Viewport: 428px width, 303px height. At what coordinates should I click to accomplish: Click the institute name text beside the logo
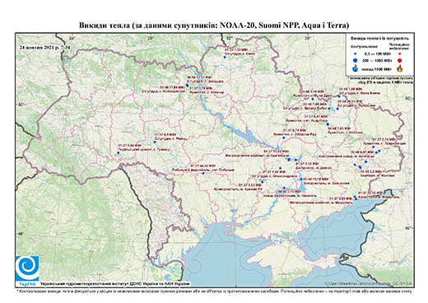pos(115,284)
